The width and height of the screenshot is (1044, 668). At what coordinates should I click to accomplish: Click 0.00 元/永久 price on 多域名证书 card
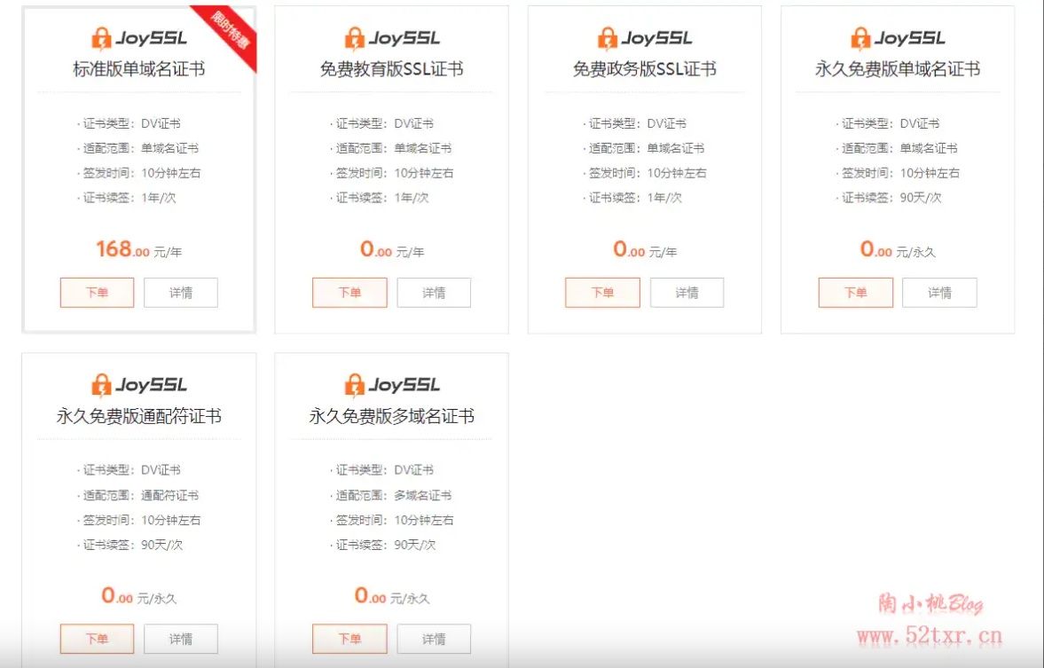[x=392, y=596]
